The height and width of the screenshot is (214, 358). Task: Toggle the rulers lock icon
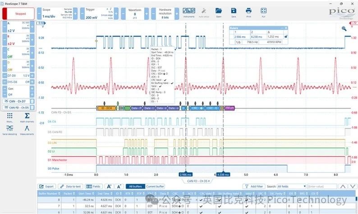285,36
